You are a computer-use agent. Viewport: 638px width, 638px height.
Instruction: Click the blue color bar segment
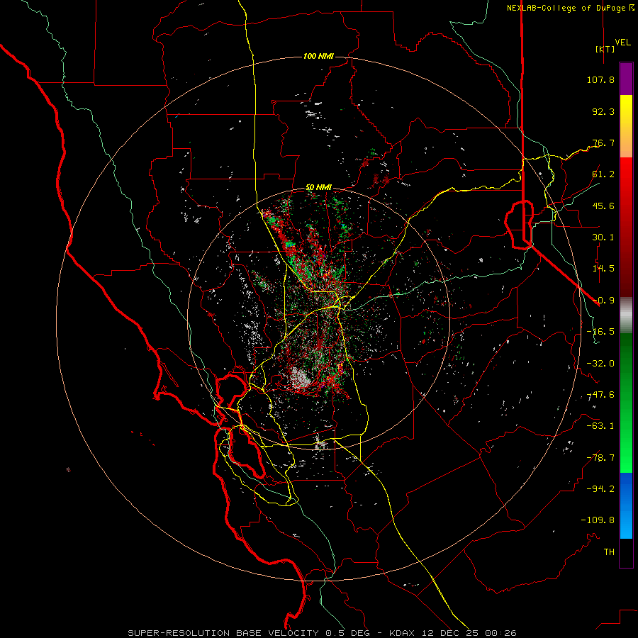(x=626, y=505)
